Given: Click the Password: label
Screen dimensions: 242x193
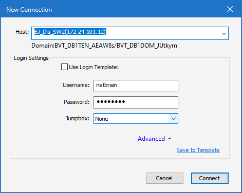Looking at the screenshot, I should click(x=77, y=102).
